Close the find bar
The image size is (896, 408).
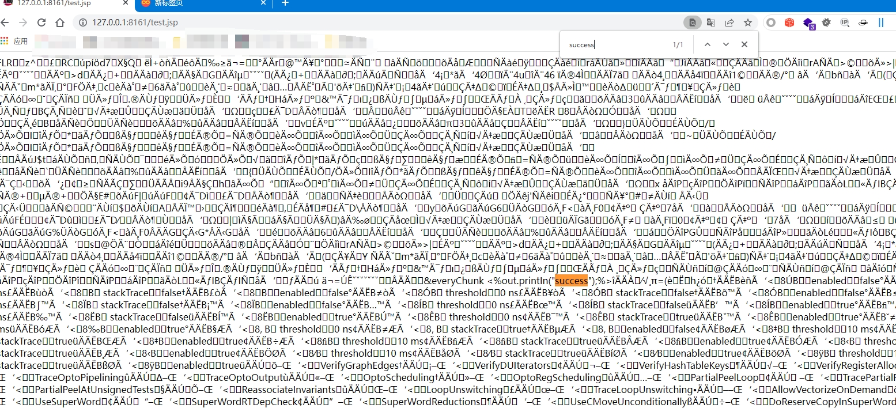pos(744,44)
